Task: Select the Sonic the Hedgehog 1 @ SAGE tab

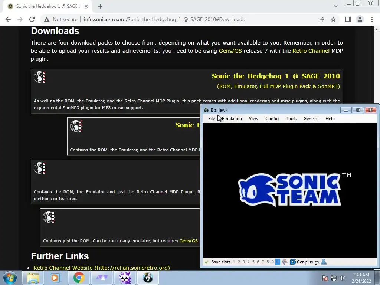Action: coord(47,6)
